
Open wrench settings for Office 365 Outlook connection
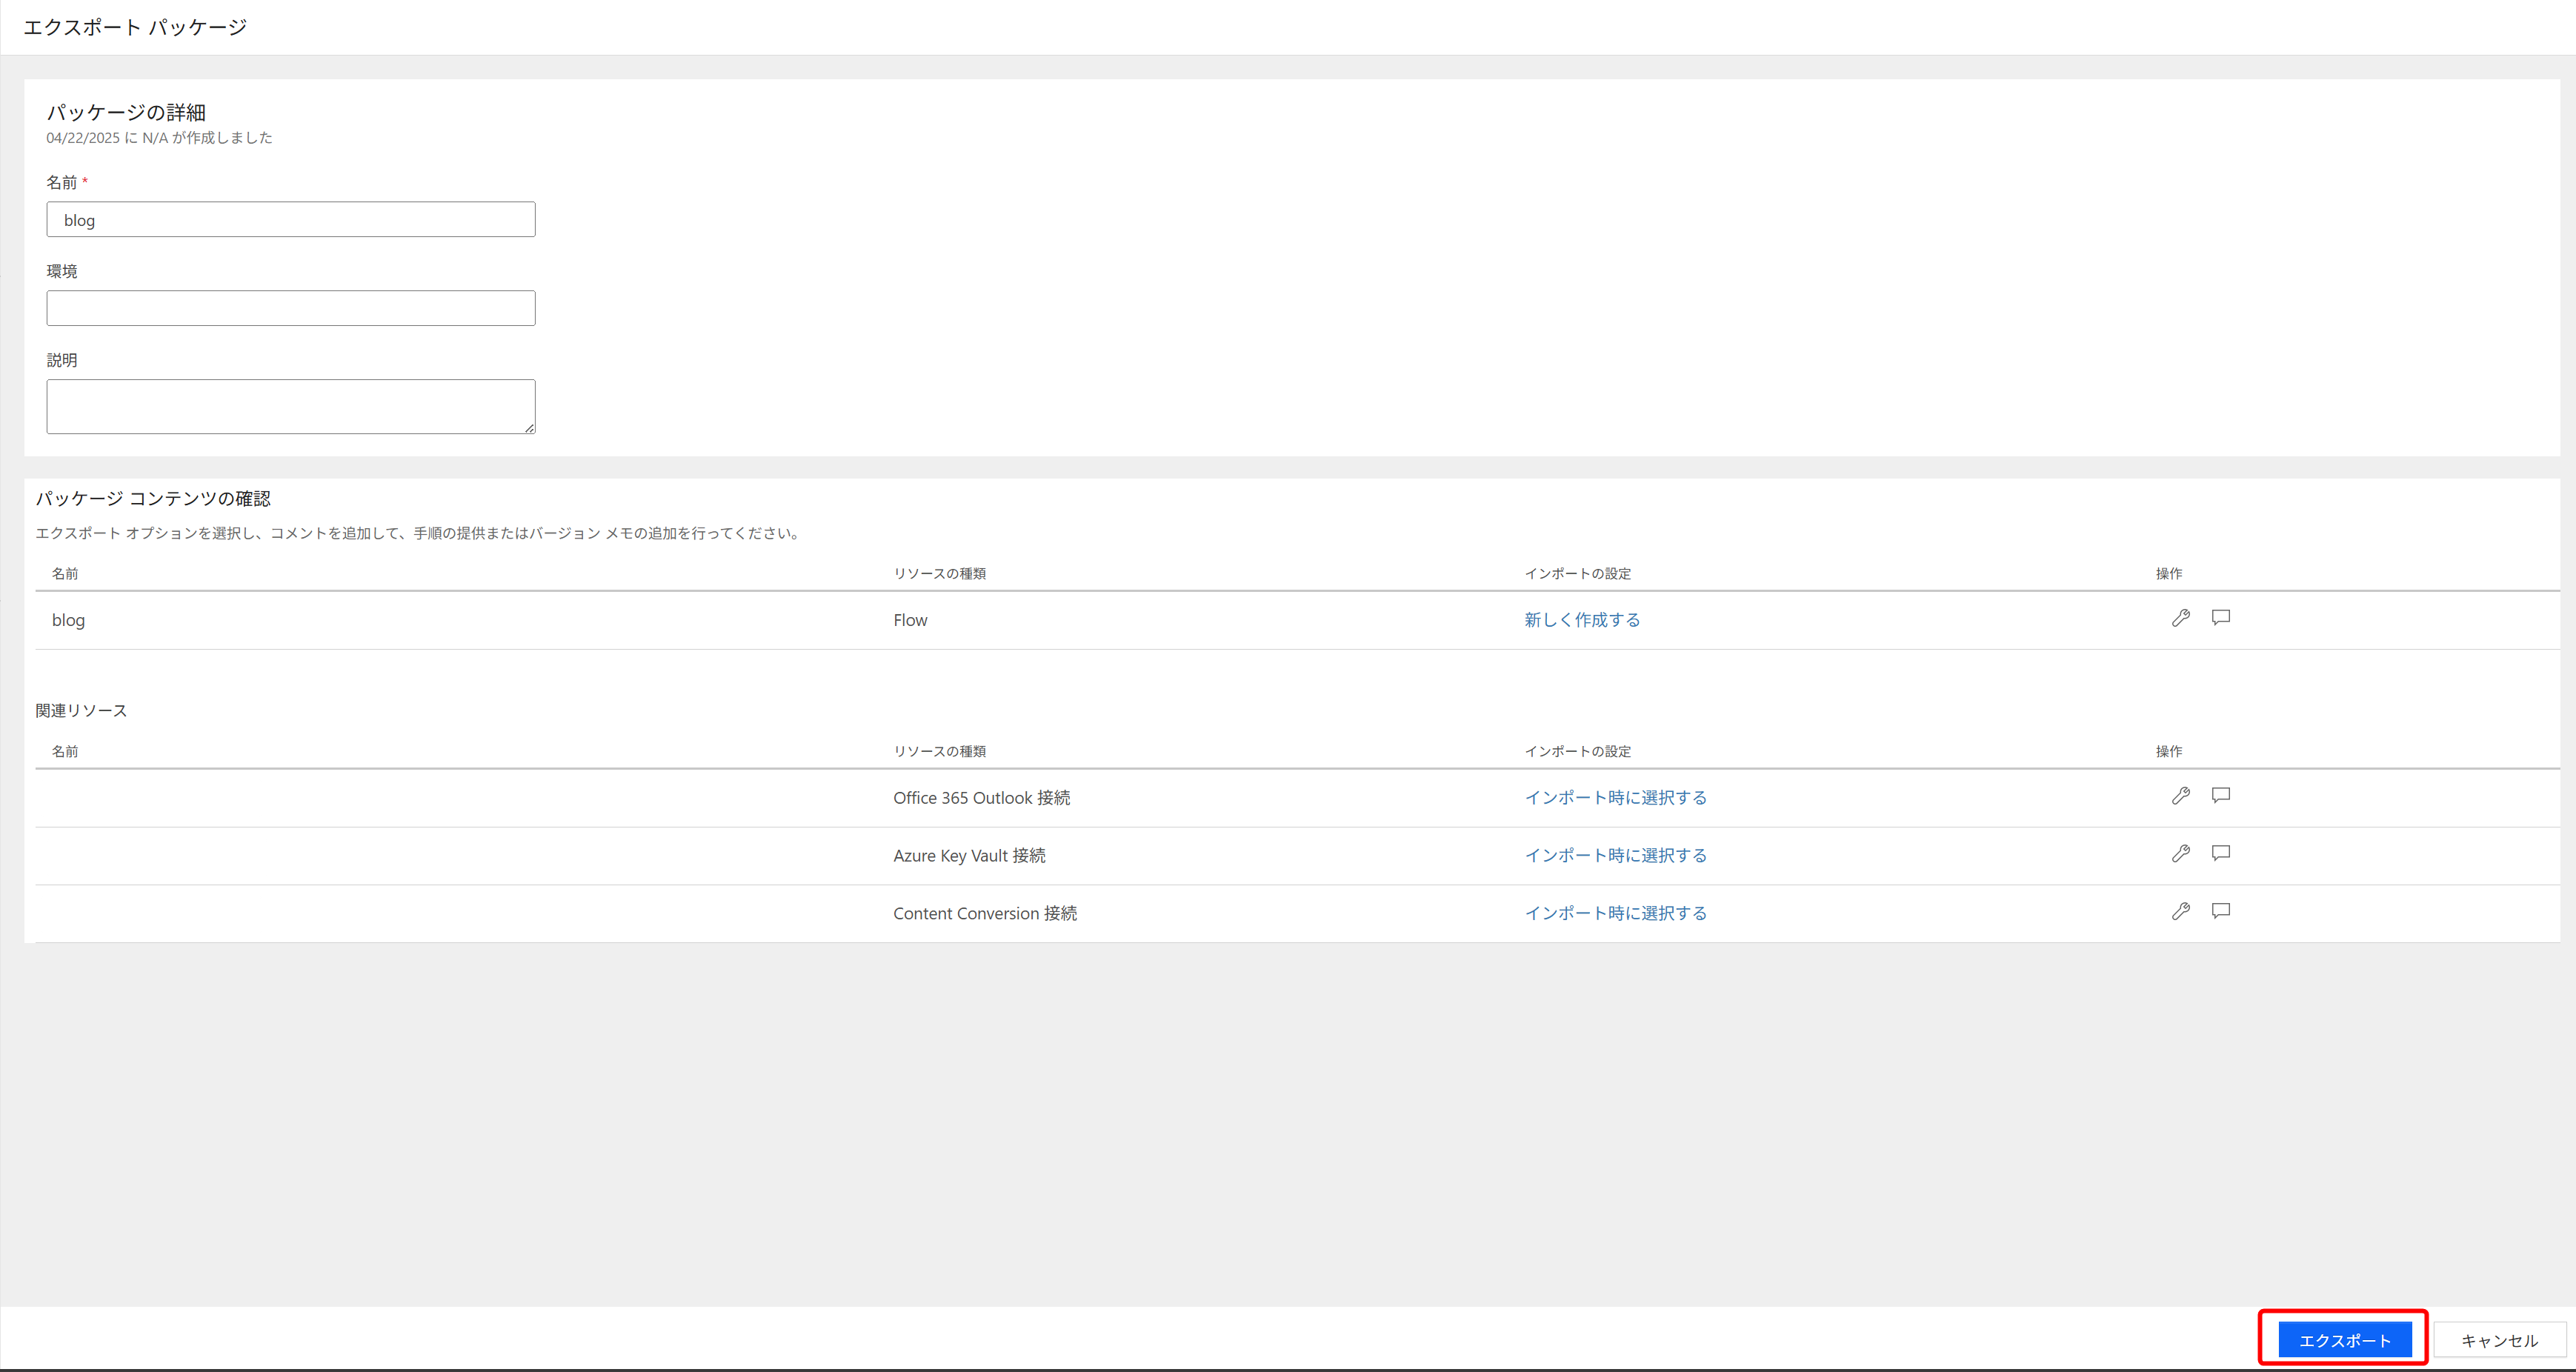click(2180, 796)
